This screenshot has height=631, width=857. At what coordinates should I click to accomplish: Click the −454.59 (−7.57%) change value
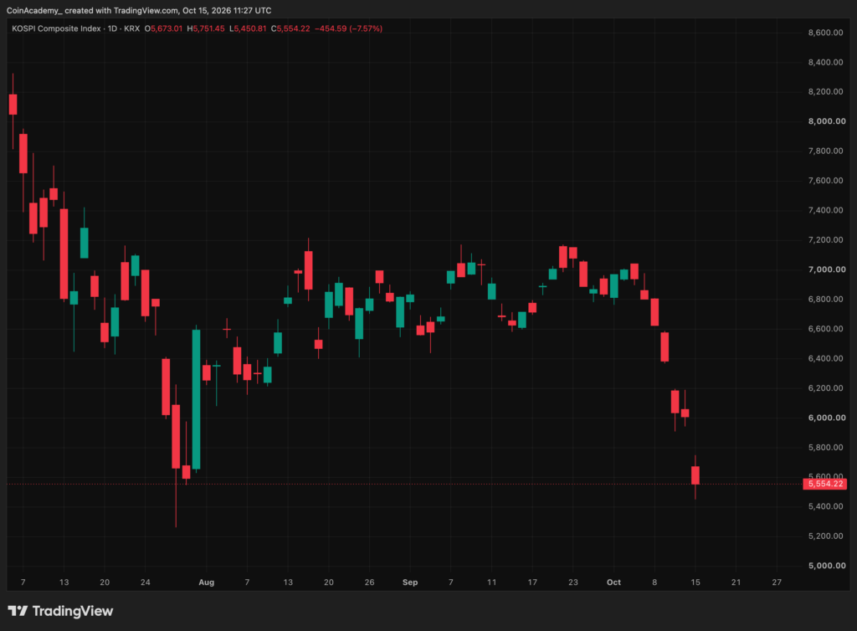(349, 28)
